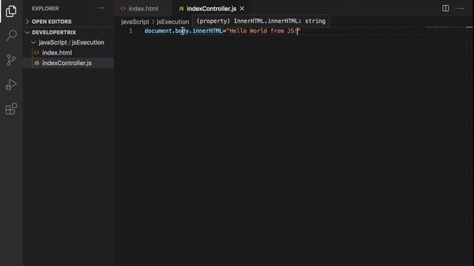Close the indexController.js tab
This screenshot has height=266, width=474.
coord(242,9)
